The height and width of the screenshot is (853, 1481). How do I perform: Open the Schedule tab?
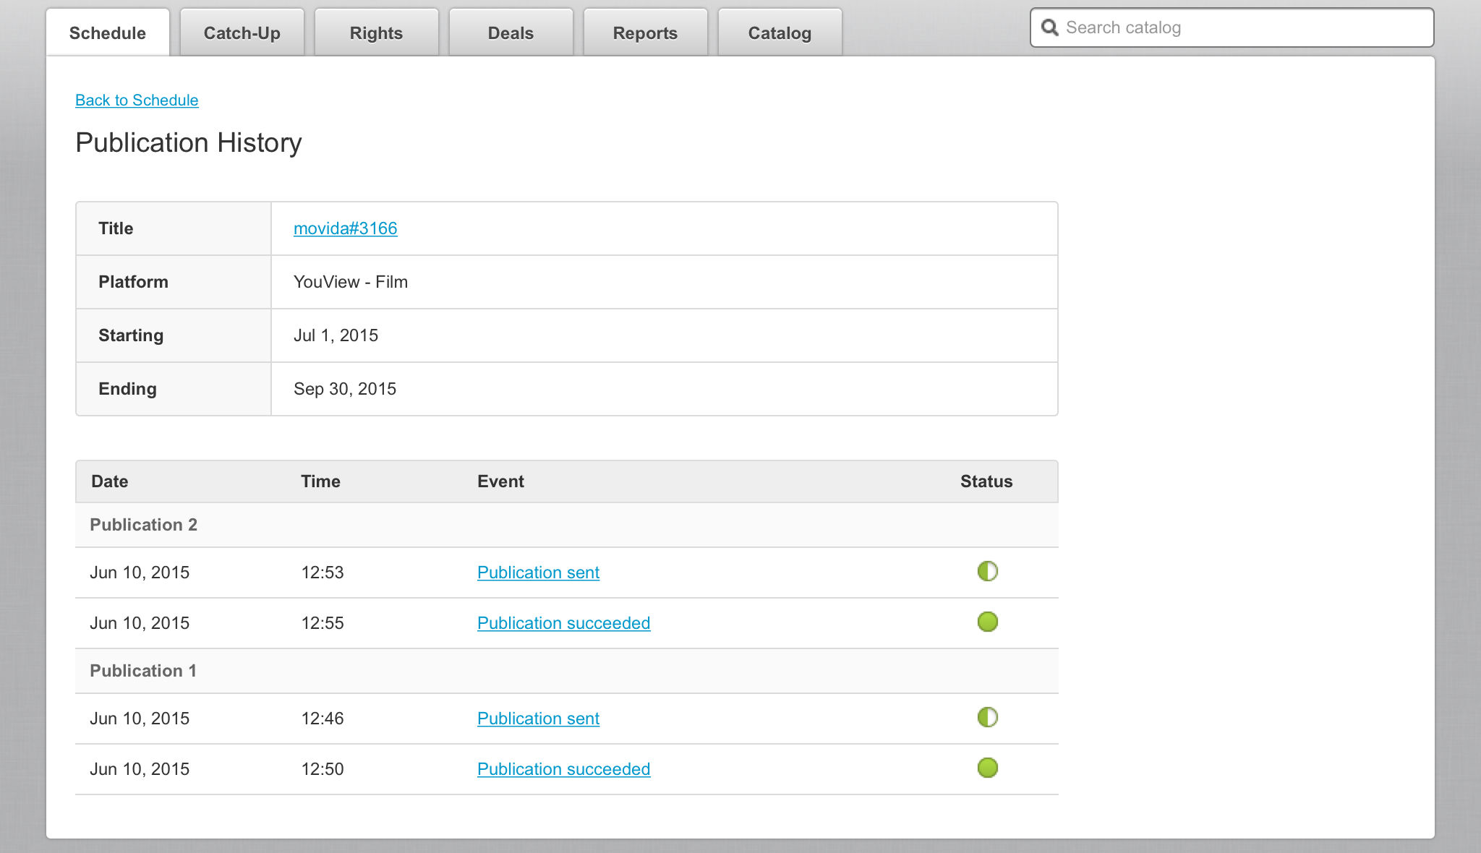[108, 33]
